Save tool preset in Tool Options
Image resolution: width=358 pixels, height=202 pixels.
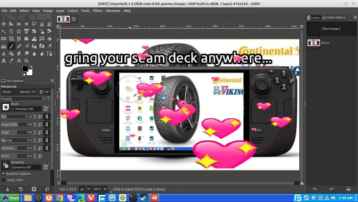coord(7,189)
